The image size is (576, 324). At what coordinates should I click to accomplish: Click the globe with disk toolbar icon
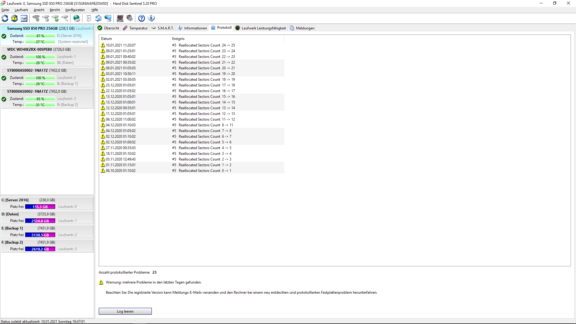point(77,18)
